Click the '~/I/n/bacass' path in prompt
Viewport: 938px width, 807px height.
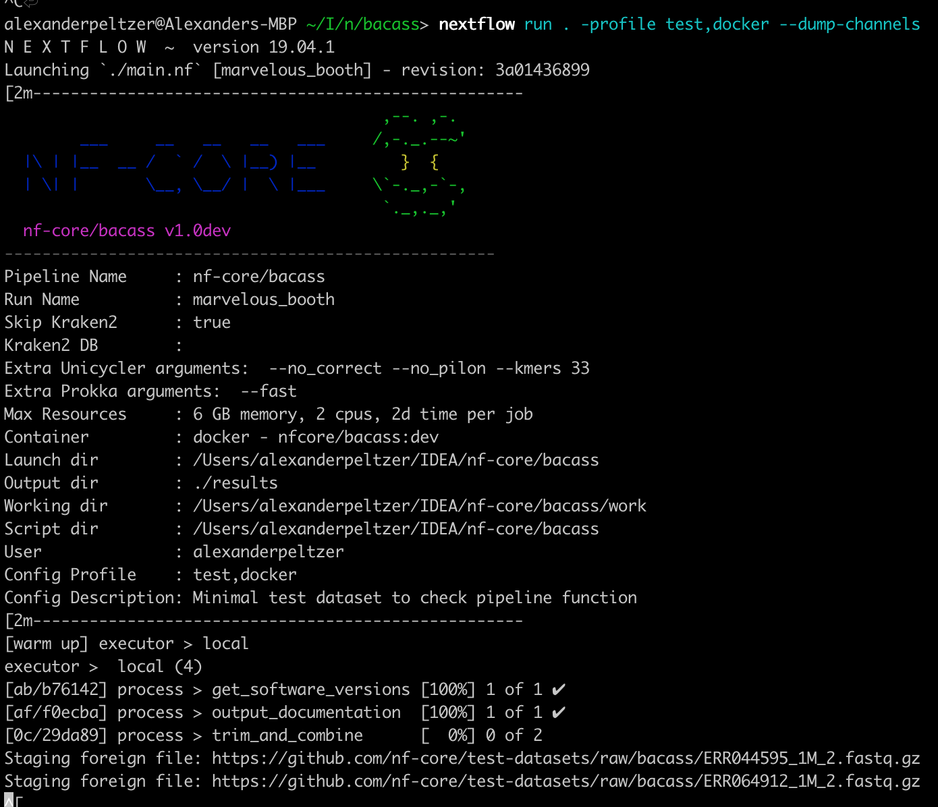point(363,24)
